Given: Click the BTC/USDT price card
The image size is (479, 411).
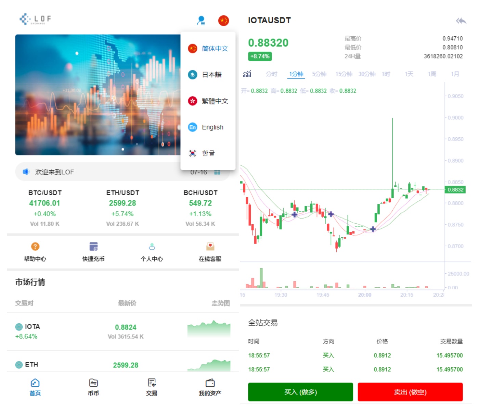Looking at the screenshot, I should pyautogui.click(x=45, y=208).
